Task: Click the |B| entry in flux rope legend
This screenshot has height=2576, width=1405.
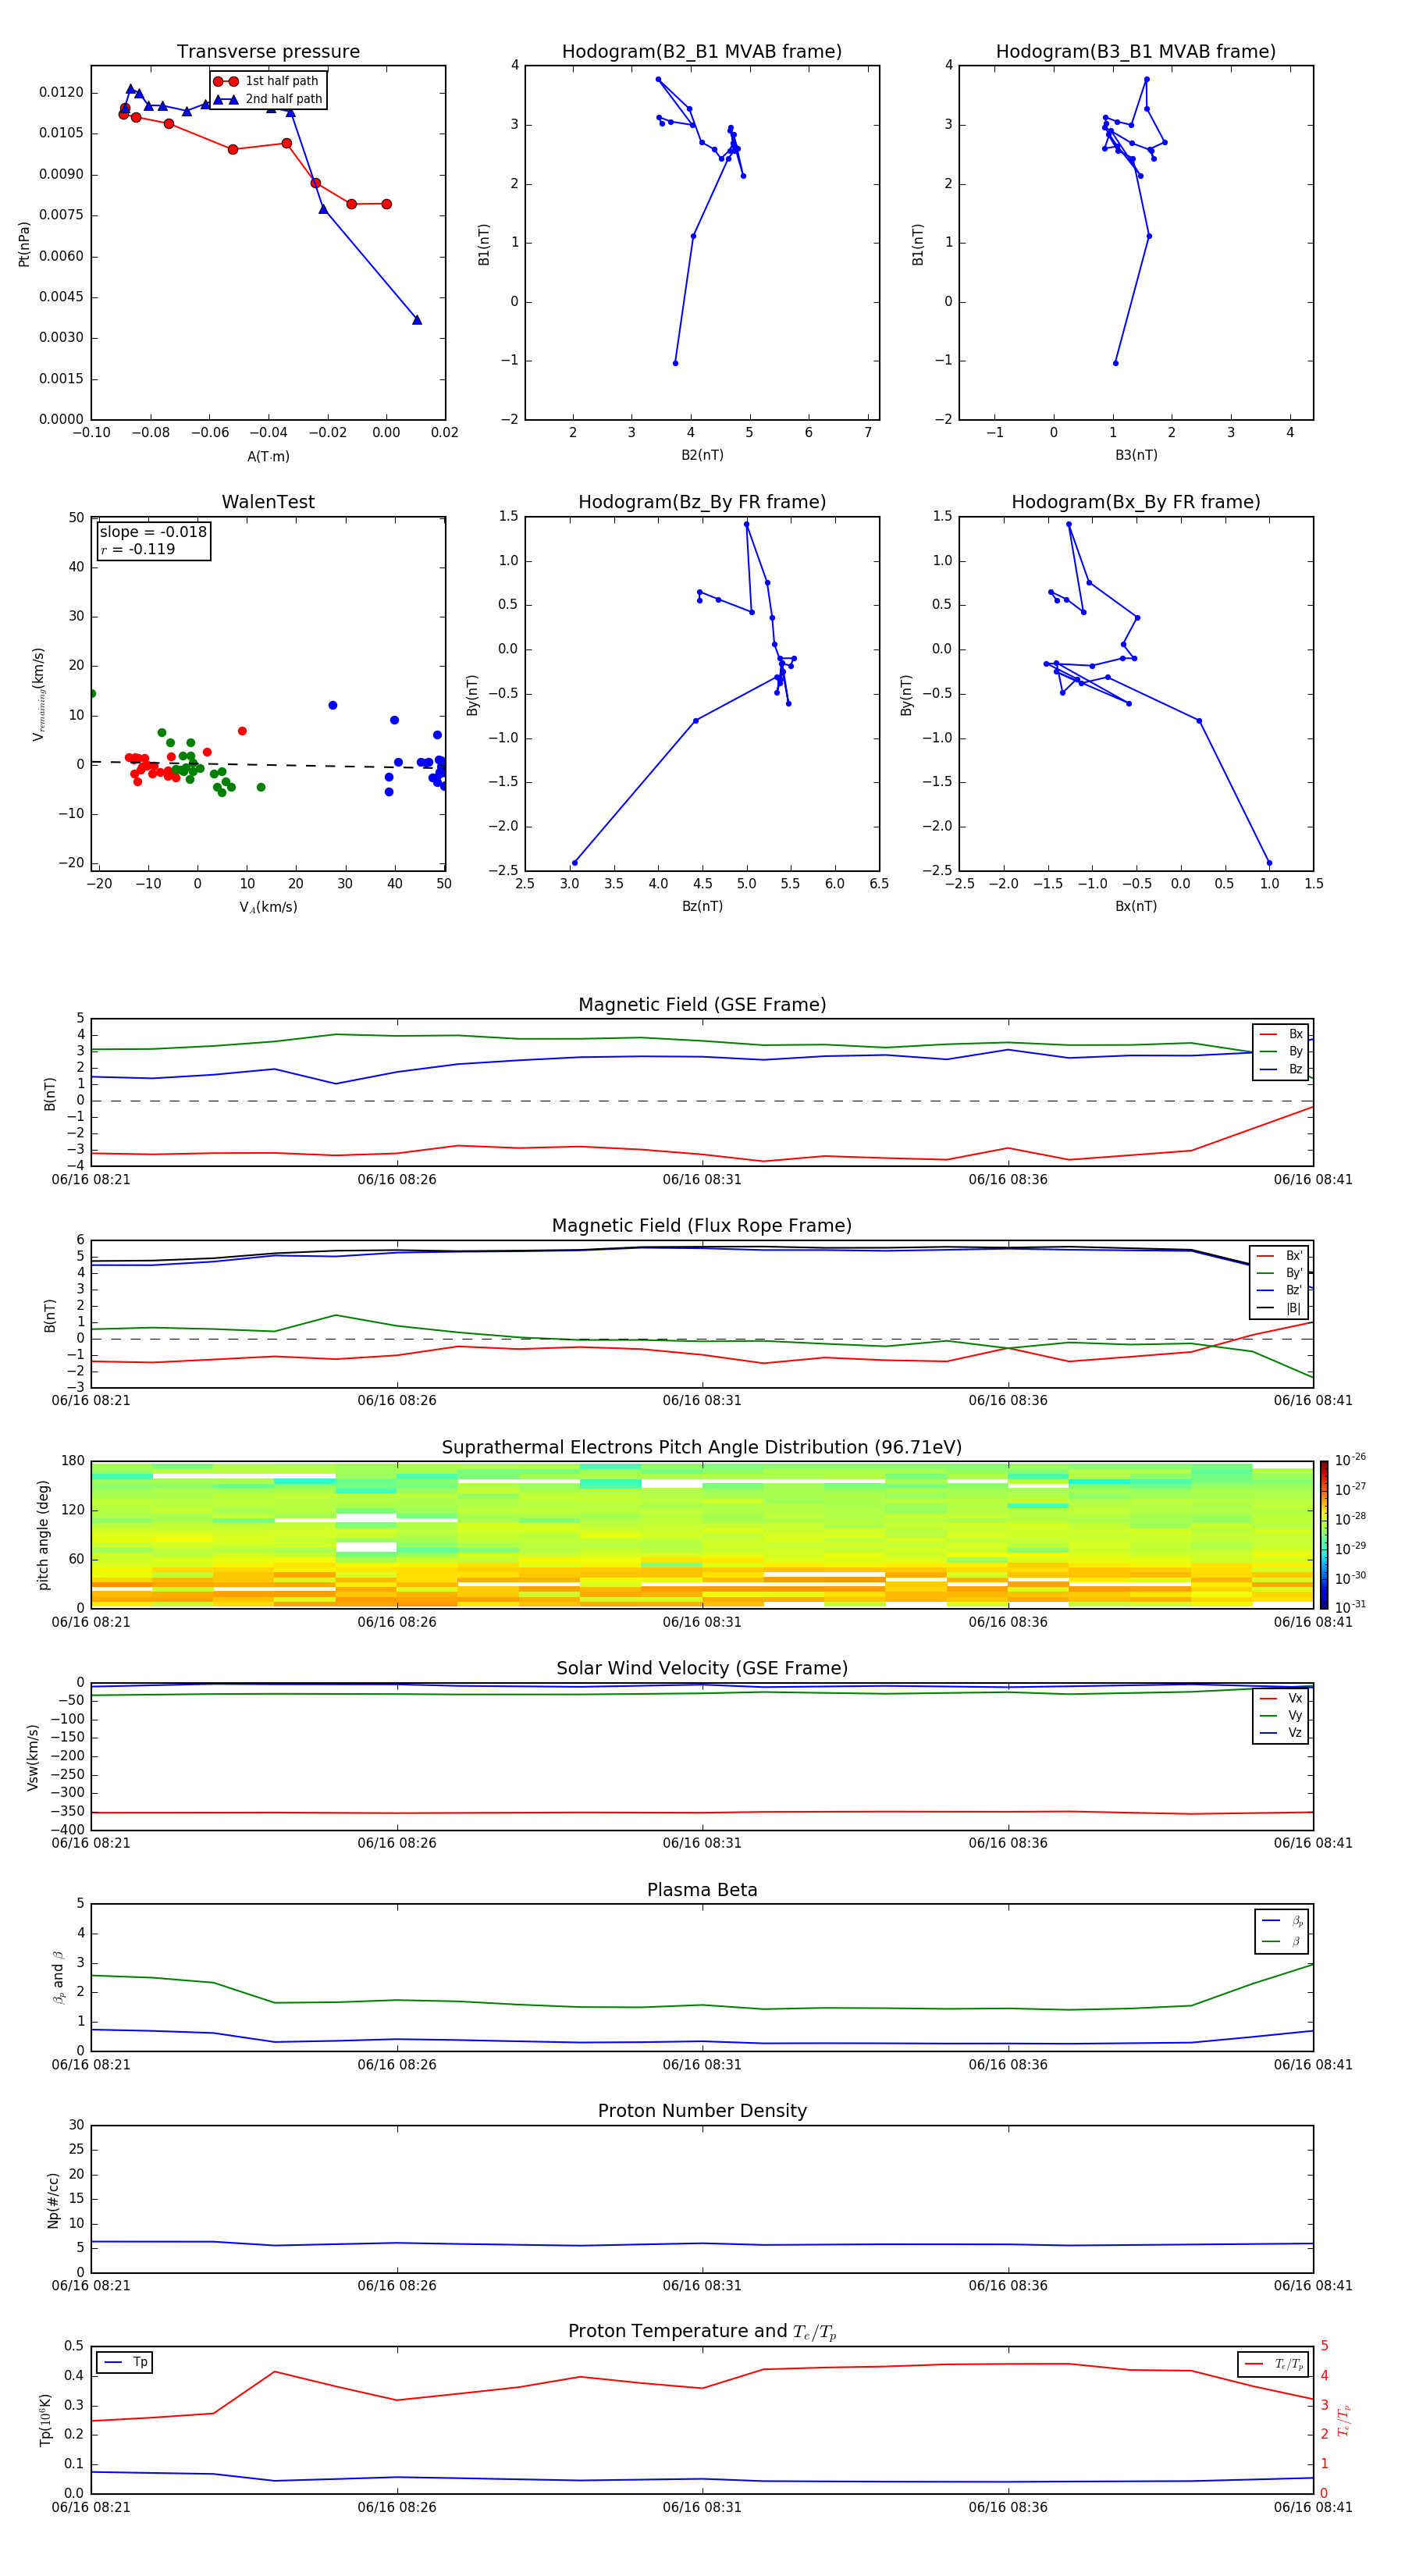Action: [x=1279, y=1308]
